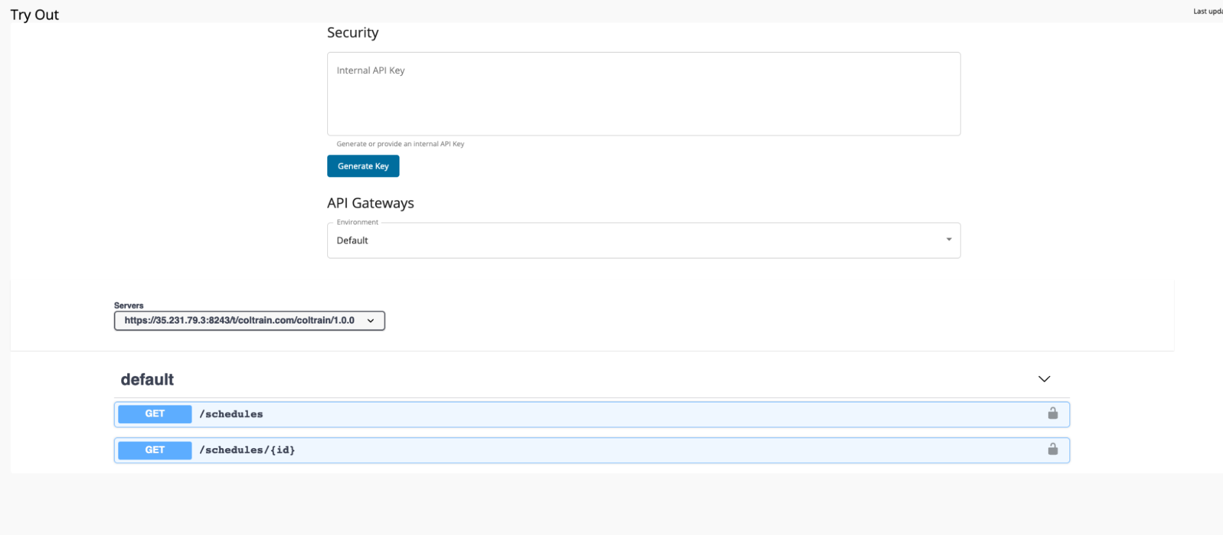Screen dimensions: 1223x535
Task: Click the lock icon on /schedules/{id} endpoint
Action: (x=1052, y=449)
